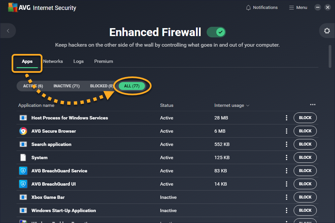Open three-dot menu for System row
The width and height of the screenshot is (335, 223).
tap(287, 157)
